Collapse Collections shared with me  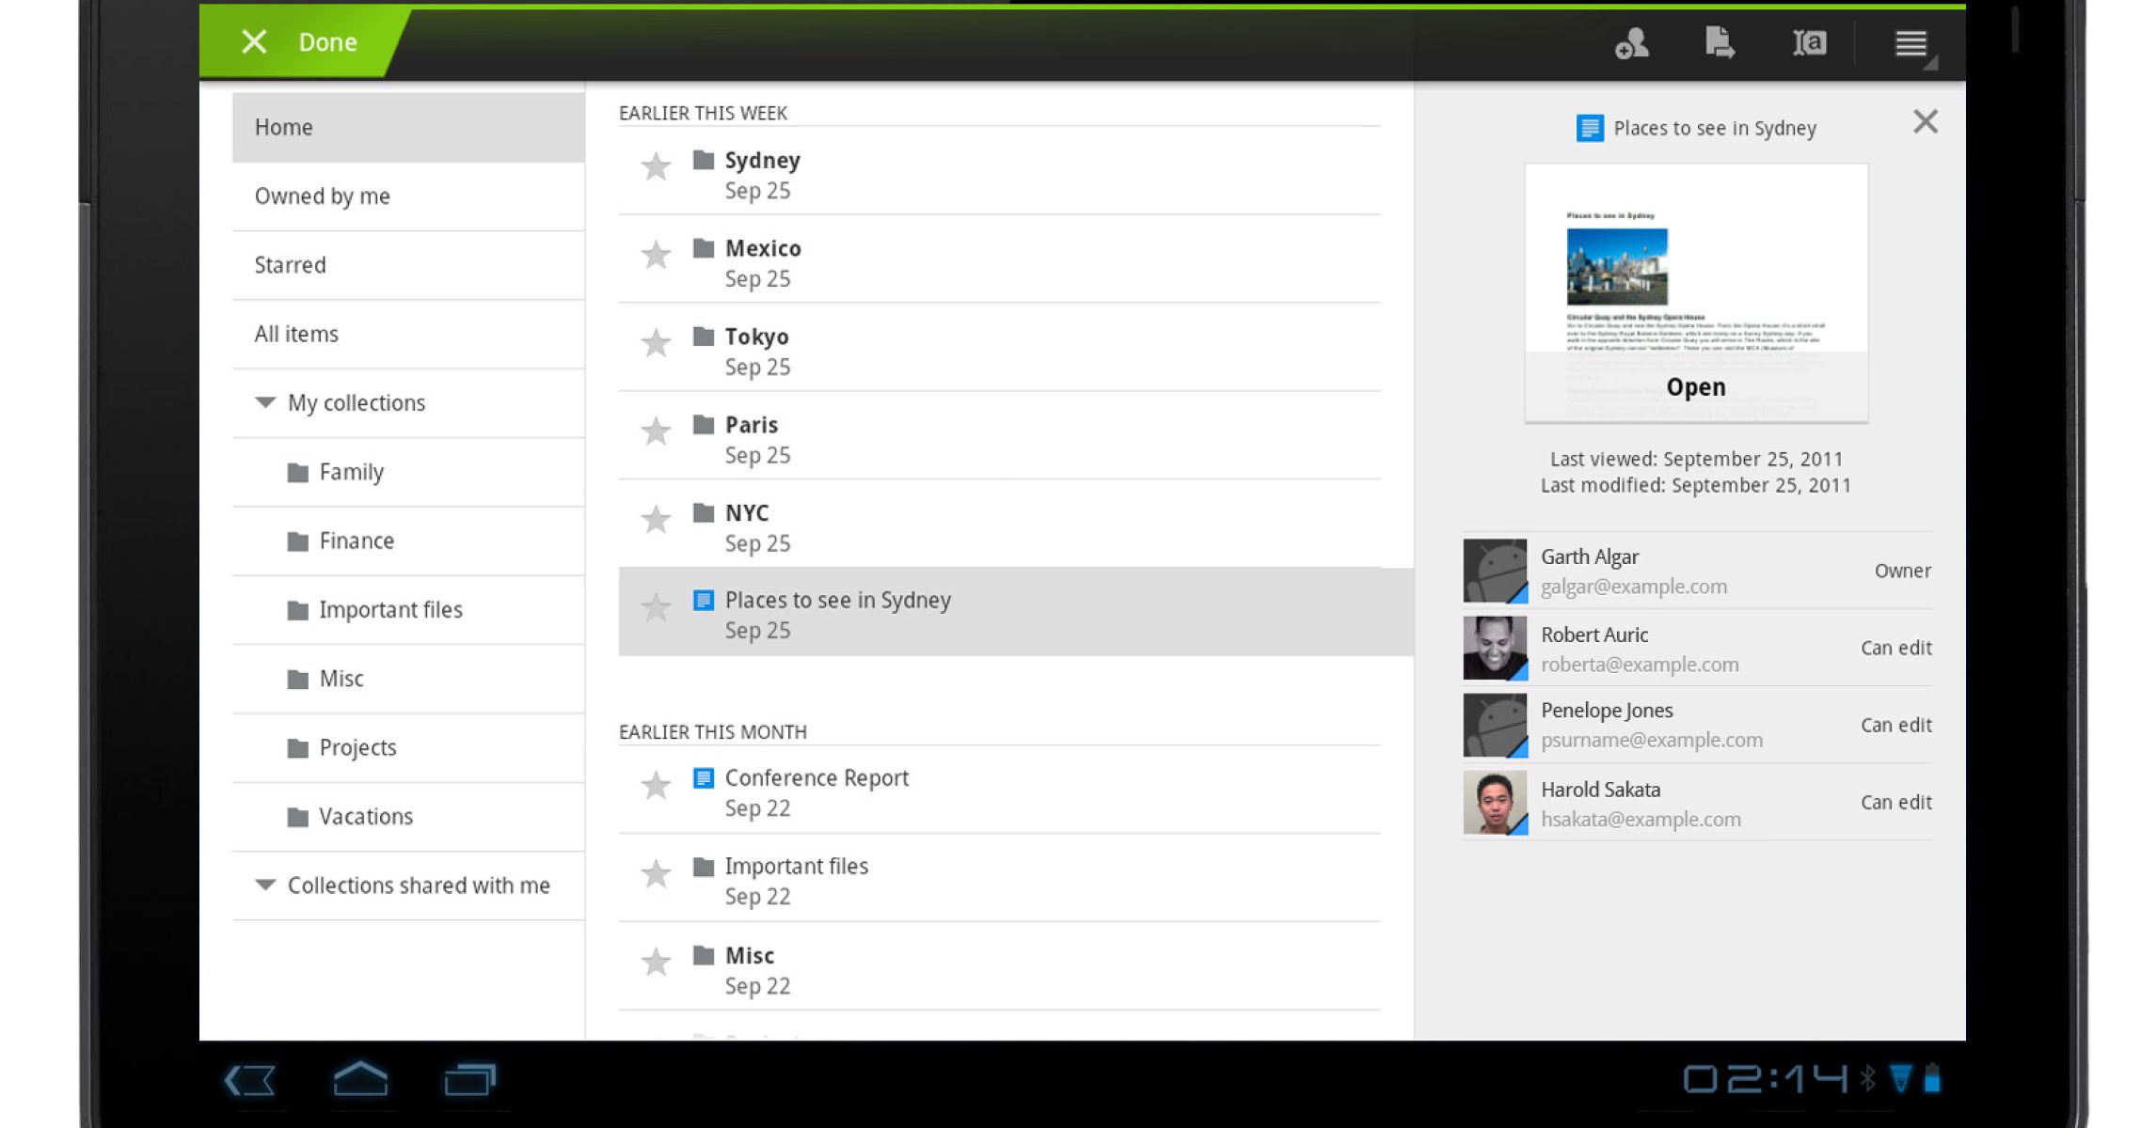pyautogui.click(x=265, y=885)
